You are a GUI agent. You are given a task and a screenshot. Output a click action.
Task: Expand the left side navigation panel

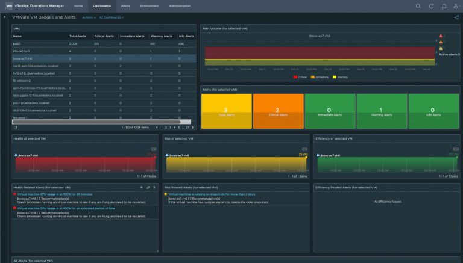point(4,17)
